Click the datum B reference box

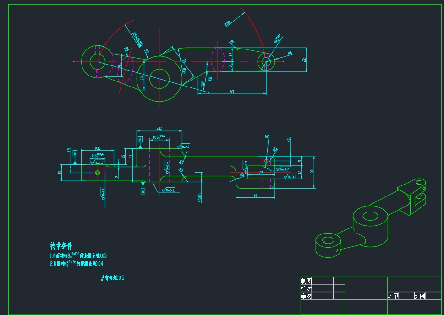75,153
